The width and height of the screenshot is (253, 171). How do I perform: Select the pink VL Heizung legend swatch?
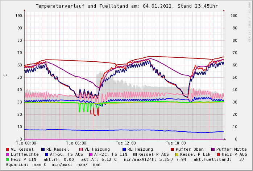click(81, 149)
